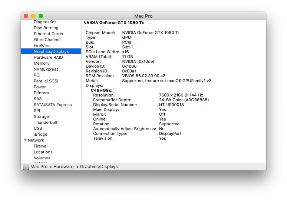This screenshot has height=200, width=287.
Task: Zoom the window with the green button
Action: [x=41, y=16]
